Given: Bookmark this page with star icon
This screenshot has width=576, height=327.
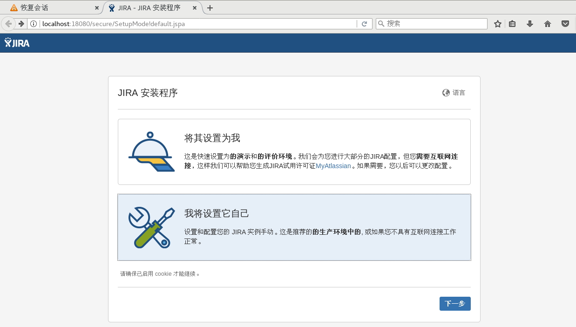Looking at the screenshot, I should coord(498,24).
